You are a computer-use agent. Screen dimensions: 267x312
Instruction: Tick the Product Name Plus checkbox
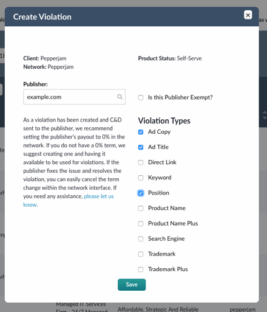(141, 224)
